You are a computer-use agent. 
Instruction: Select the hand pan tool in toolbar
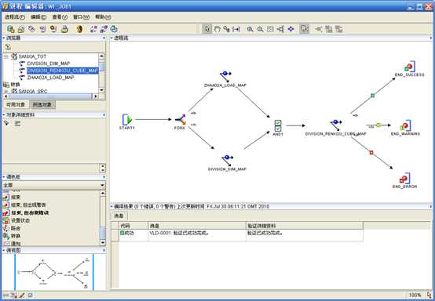click(217, 29)
